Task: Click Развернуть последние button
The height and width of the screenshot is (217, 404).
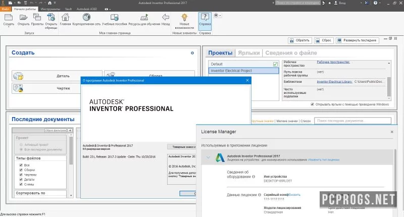Action: [x=358, y=40]
